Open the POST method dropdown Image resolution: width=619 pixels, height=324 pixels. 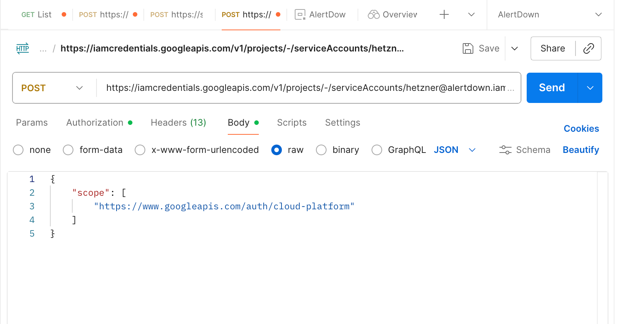(52, 88)
